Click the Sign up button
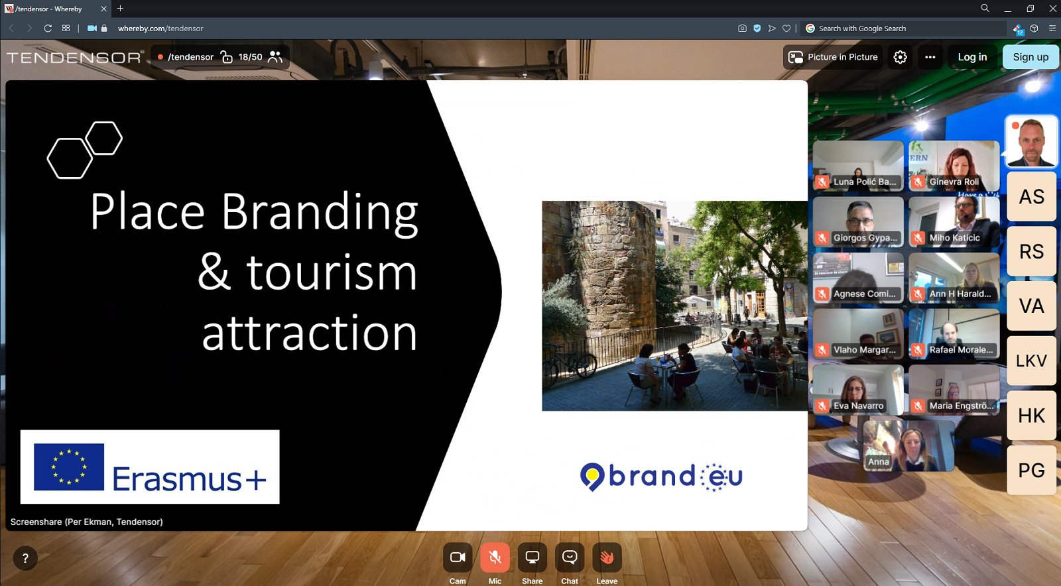Image resolution: width=1061 pixels, height=586 pixels. tap(1030, 57)
